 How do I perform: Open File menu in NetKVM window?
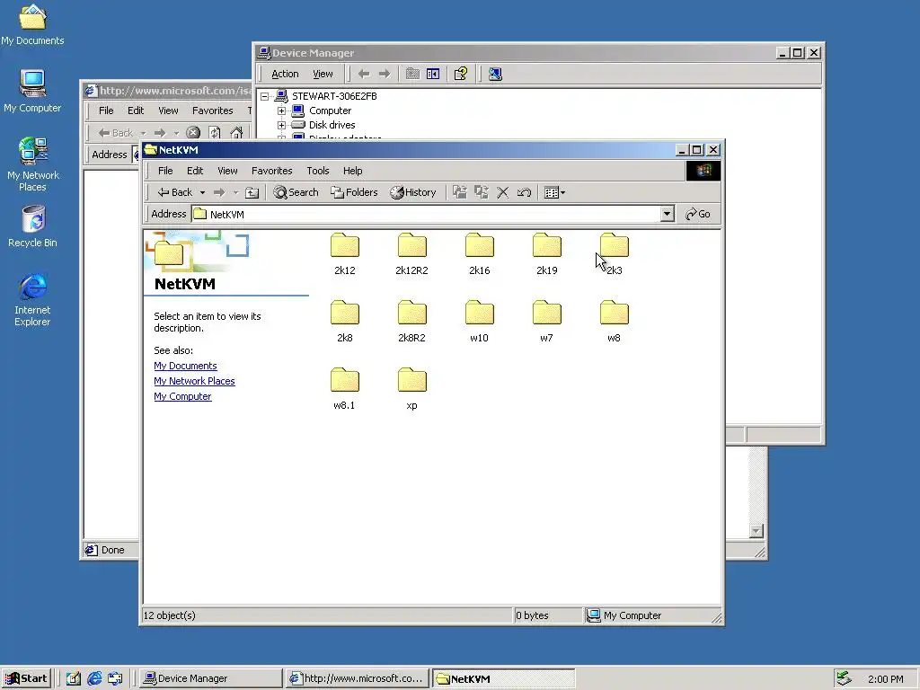165,171
